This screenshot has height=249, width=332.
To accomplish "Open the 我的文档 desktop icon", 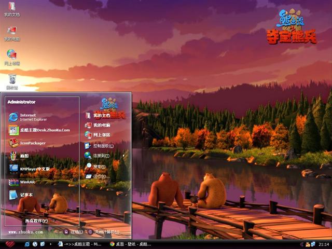I will click(12, 9).
